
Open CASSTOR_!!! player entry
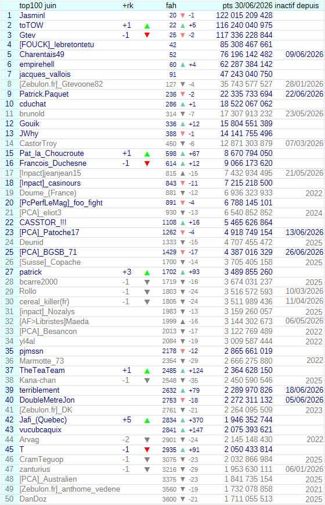43,223
